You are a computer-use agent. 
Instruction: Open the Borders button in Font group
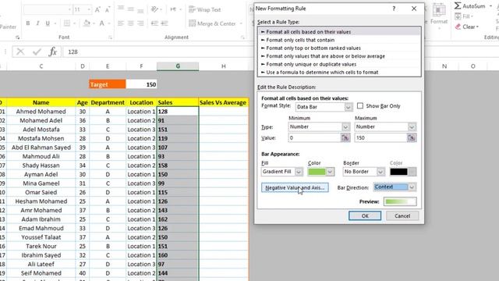point(67,23)
